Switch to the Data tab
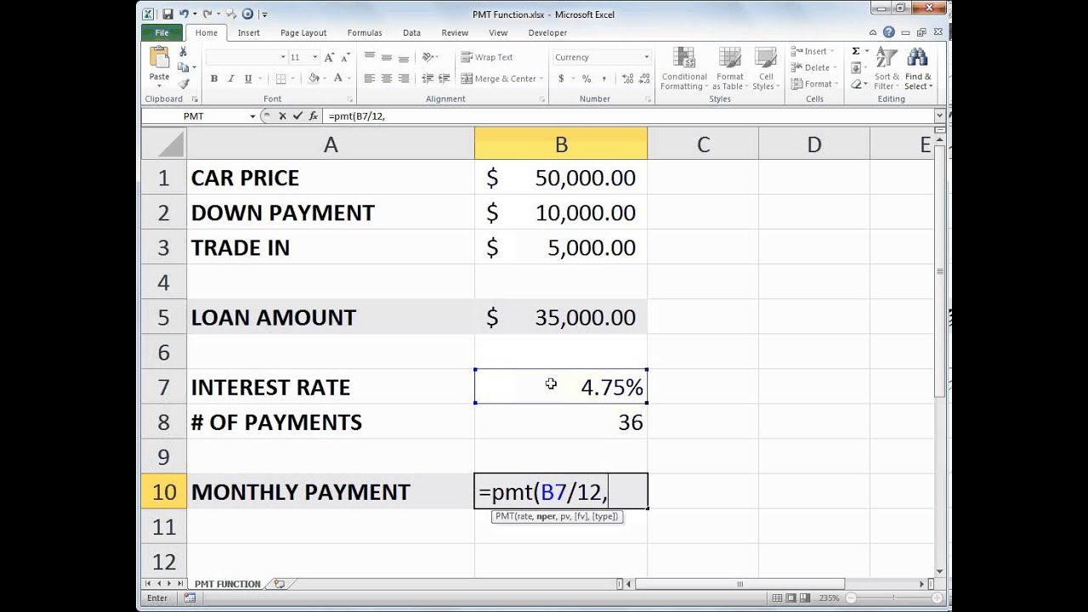Screen dimensions: 1088x612 coord(412,32)
